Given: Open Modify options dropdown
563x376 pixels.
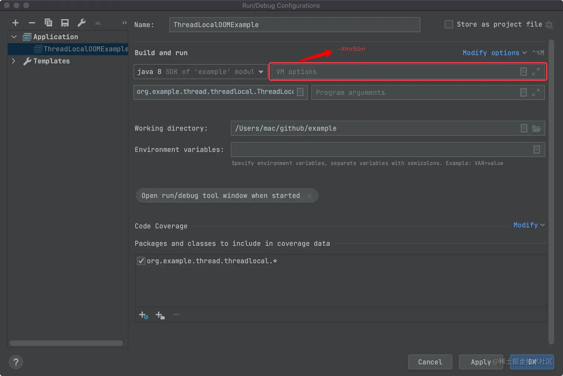Looking at the screenshot, I should coord(495,53).
